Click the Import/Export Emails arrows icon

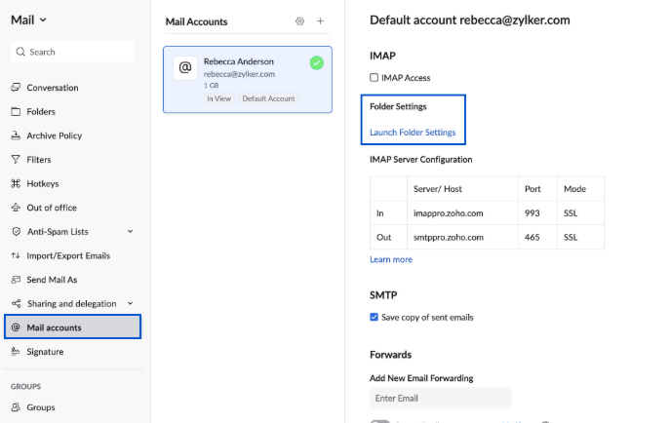(16, 255)
